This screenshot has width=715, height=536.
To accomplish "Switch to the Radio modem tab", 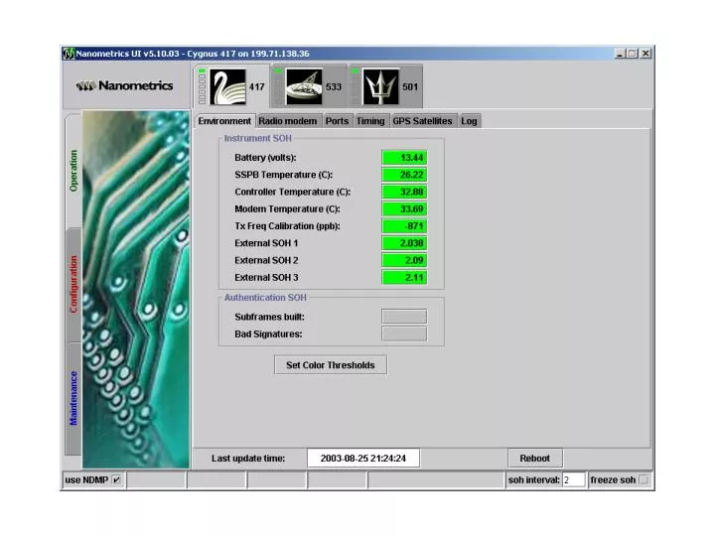I will tap(288, 121).
